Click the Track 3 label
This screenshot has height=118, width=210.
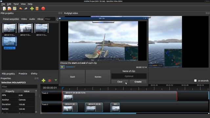click(x=45, y=105)
